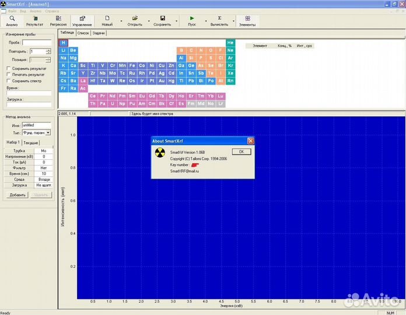406x315 pixels.
Task: Click the Повторить spinner arrows
Action: (x=48, y=51)
